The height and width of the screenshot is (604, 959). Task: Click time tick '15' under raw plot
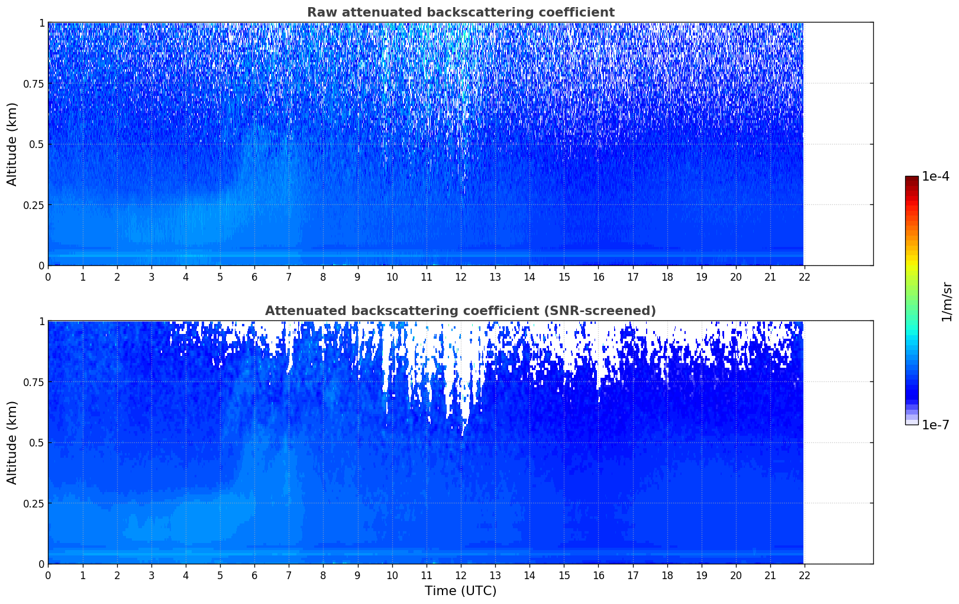tap(564, 277)
